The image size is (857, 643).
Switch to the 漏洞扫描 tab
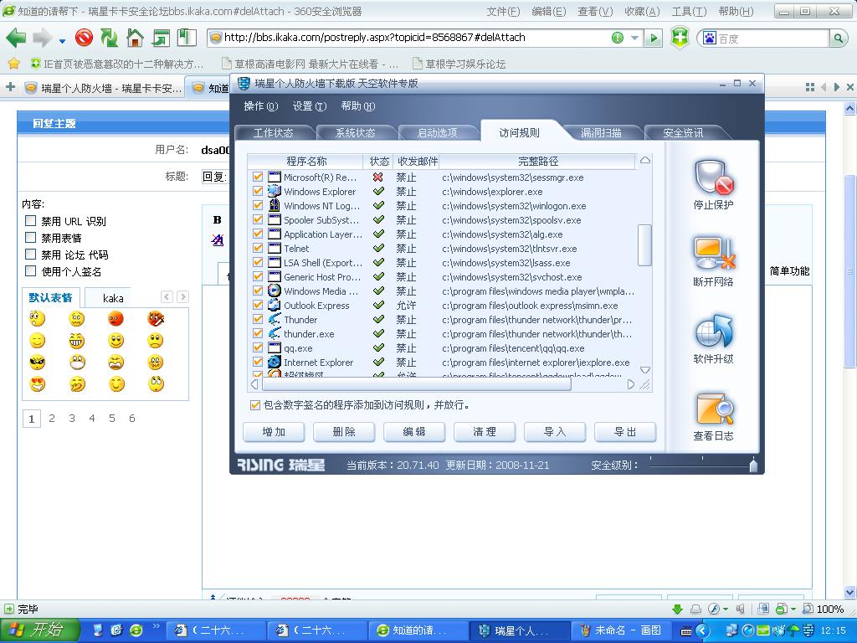point(601,133)
